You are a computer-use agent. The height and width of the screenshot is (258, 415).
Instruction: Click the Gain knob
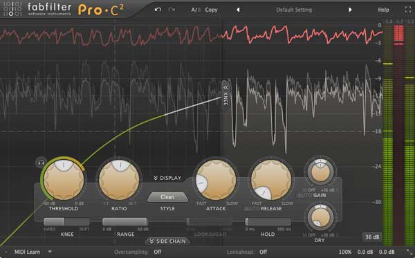coord(320,172)
